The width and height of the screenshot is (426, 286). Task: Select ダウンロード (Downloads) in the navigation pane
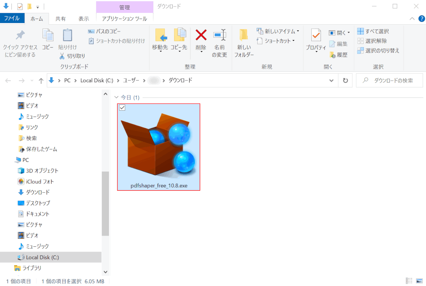coord(38,192)
